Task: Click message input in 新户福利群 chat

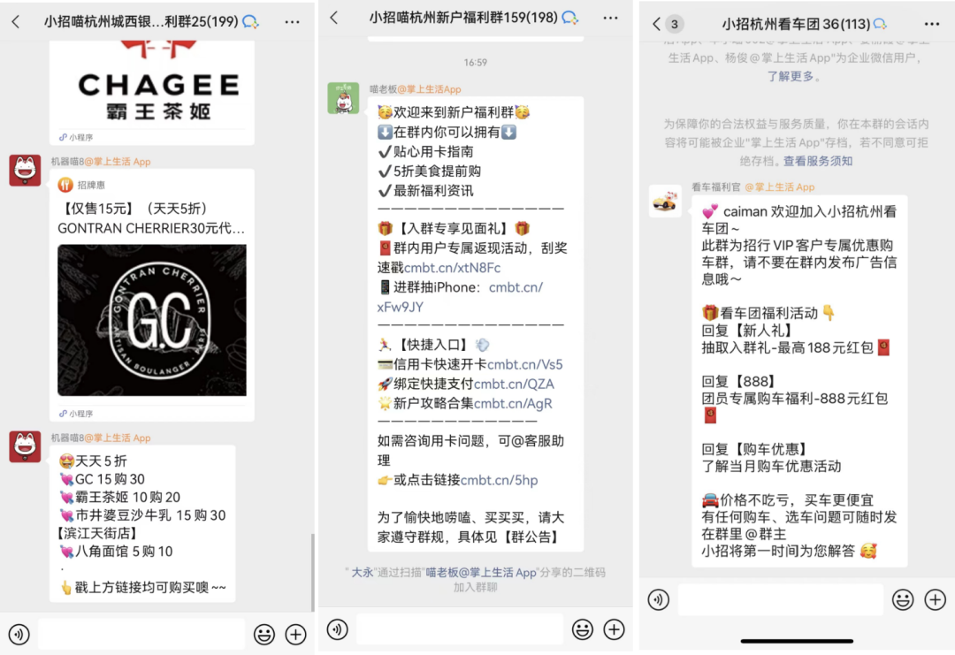Action: [x=460, y=629]
